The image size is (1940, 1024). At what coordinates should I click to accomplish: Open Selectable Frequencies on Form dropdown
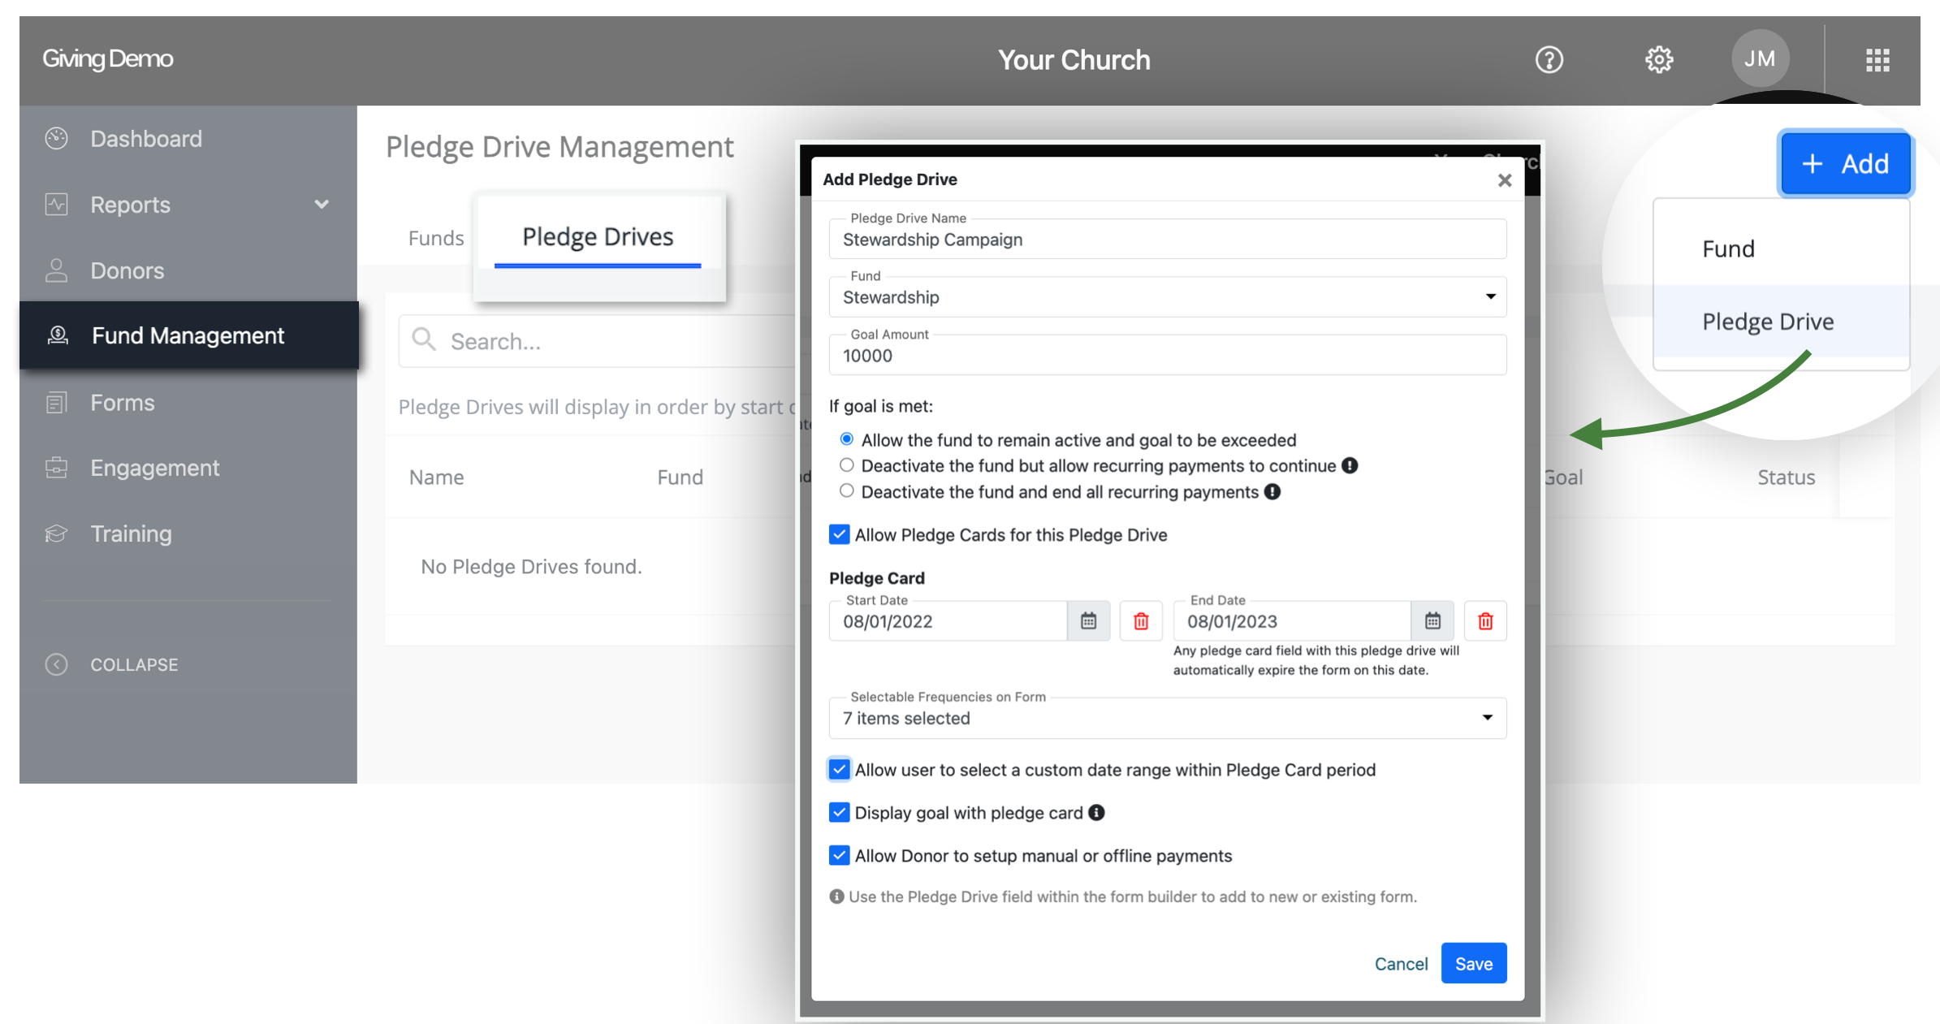1167,718
